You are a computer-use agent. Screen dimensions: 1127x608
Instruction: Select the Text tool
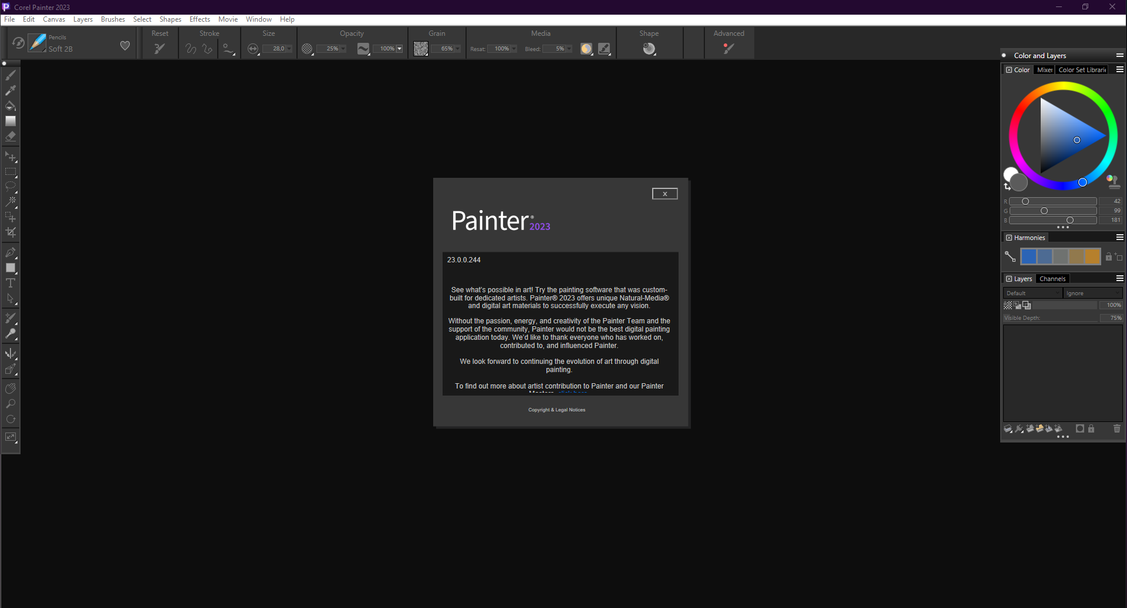click(x=11, y=283)
